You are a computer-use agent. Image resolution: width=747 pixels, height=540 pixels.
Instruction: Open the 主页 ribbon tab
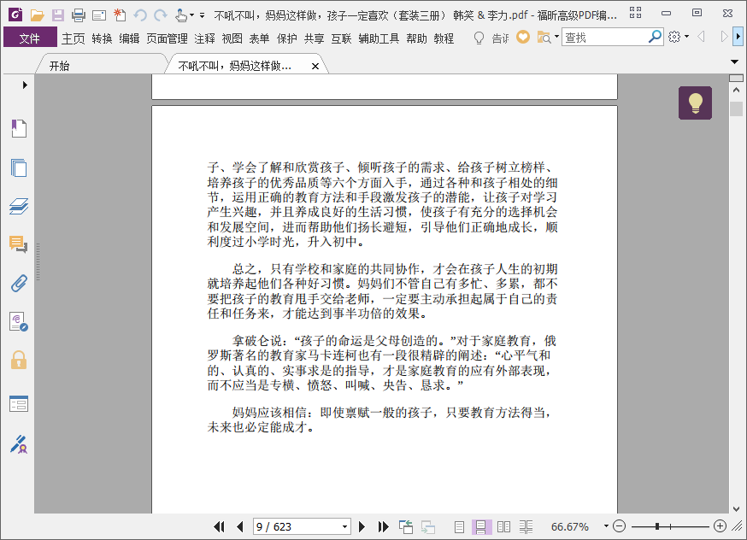coord(73,38)
